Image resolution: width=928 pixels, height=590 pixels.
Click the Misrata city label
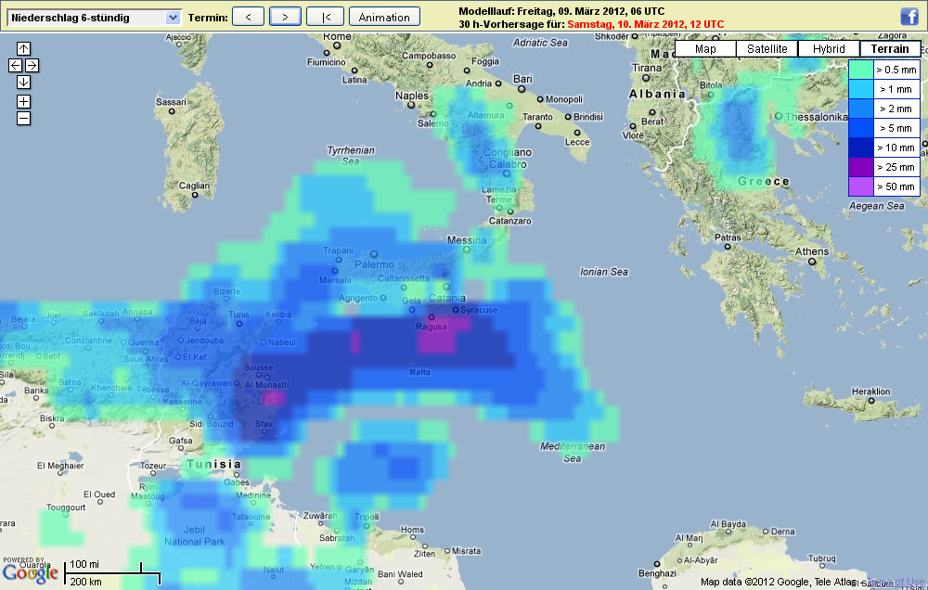[467, 551]
